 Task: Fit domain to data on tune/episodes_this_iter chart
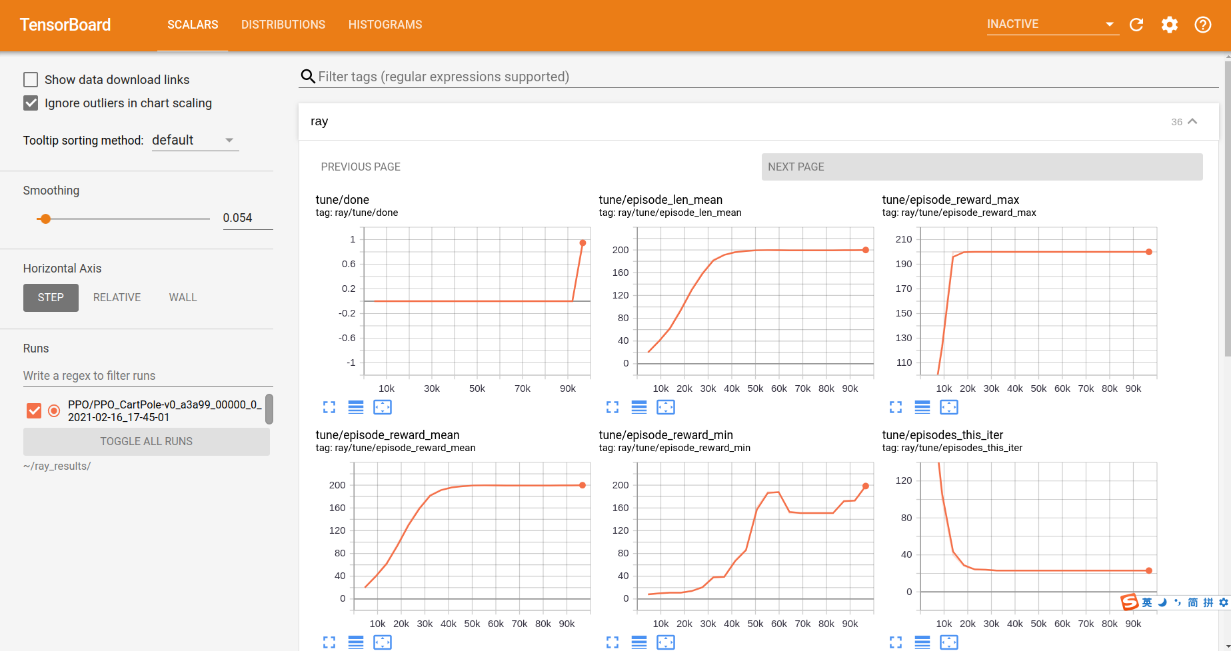click(x=949, y=642)
